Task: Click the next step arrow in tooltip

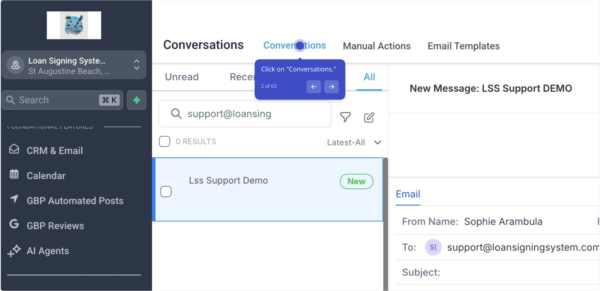Action: (x=331, y=87)
